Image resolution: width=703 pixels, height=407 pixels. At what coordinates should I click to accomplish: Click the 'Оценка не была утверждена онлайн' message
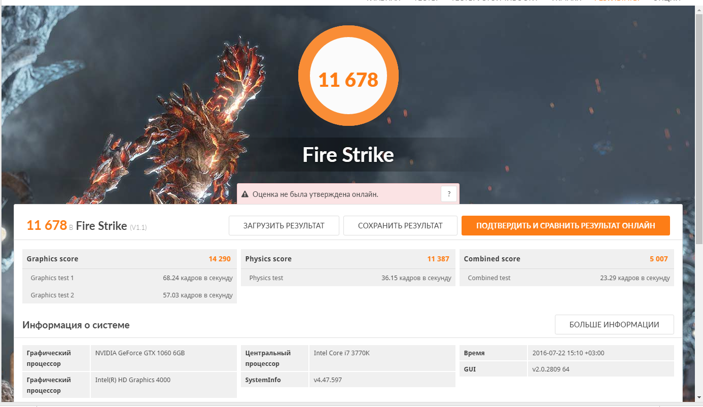coord(315,194)
